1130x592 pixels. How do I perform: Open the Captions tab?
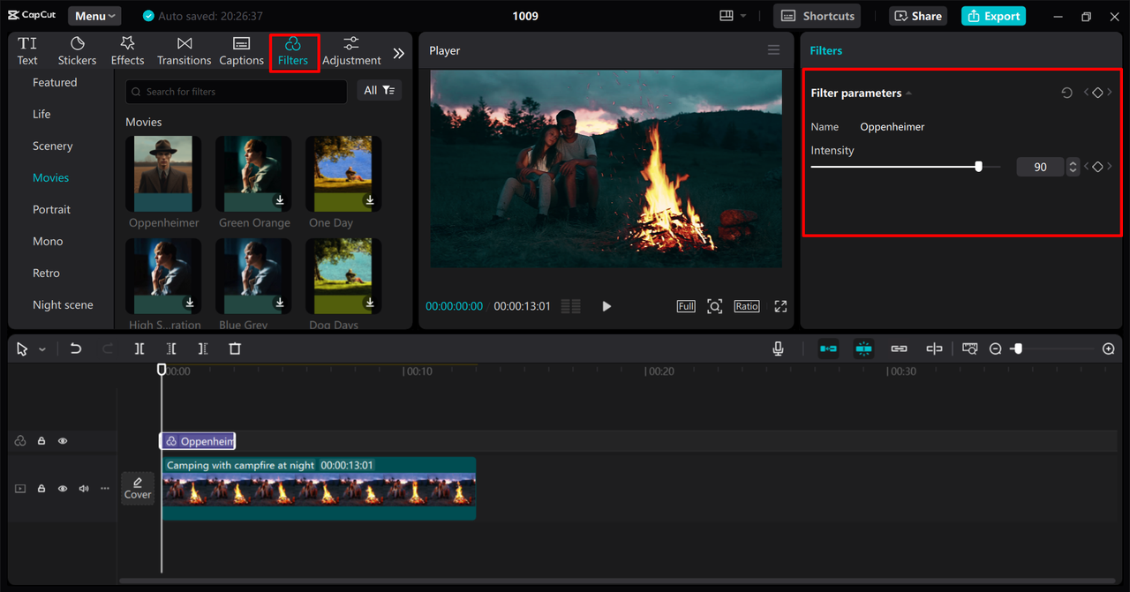click(x=241, y=51)
